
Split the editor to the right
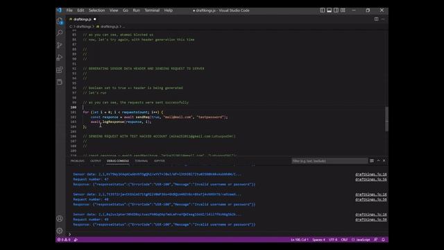pos(376,19)
